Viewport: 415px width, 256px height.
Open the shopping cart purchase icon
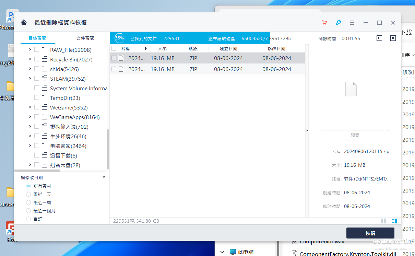[324, 23]
